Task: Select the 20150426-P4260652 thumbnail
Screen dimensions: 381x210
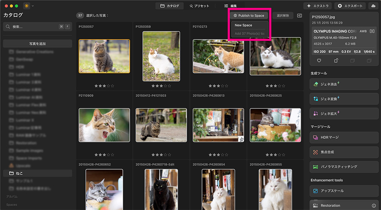Action: 104,189
